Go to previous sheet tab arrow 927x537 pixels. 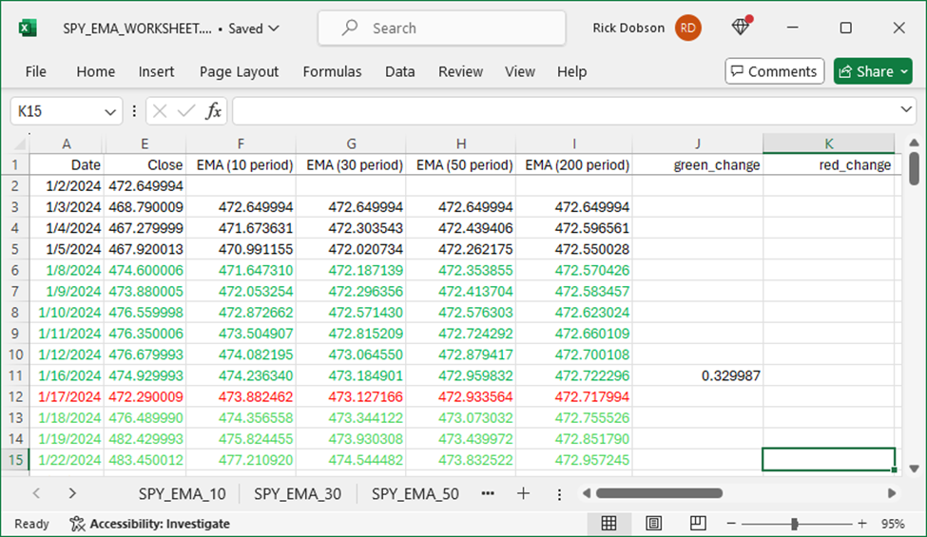point(36,493)
